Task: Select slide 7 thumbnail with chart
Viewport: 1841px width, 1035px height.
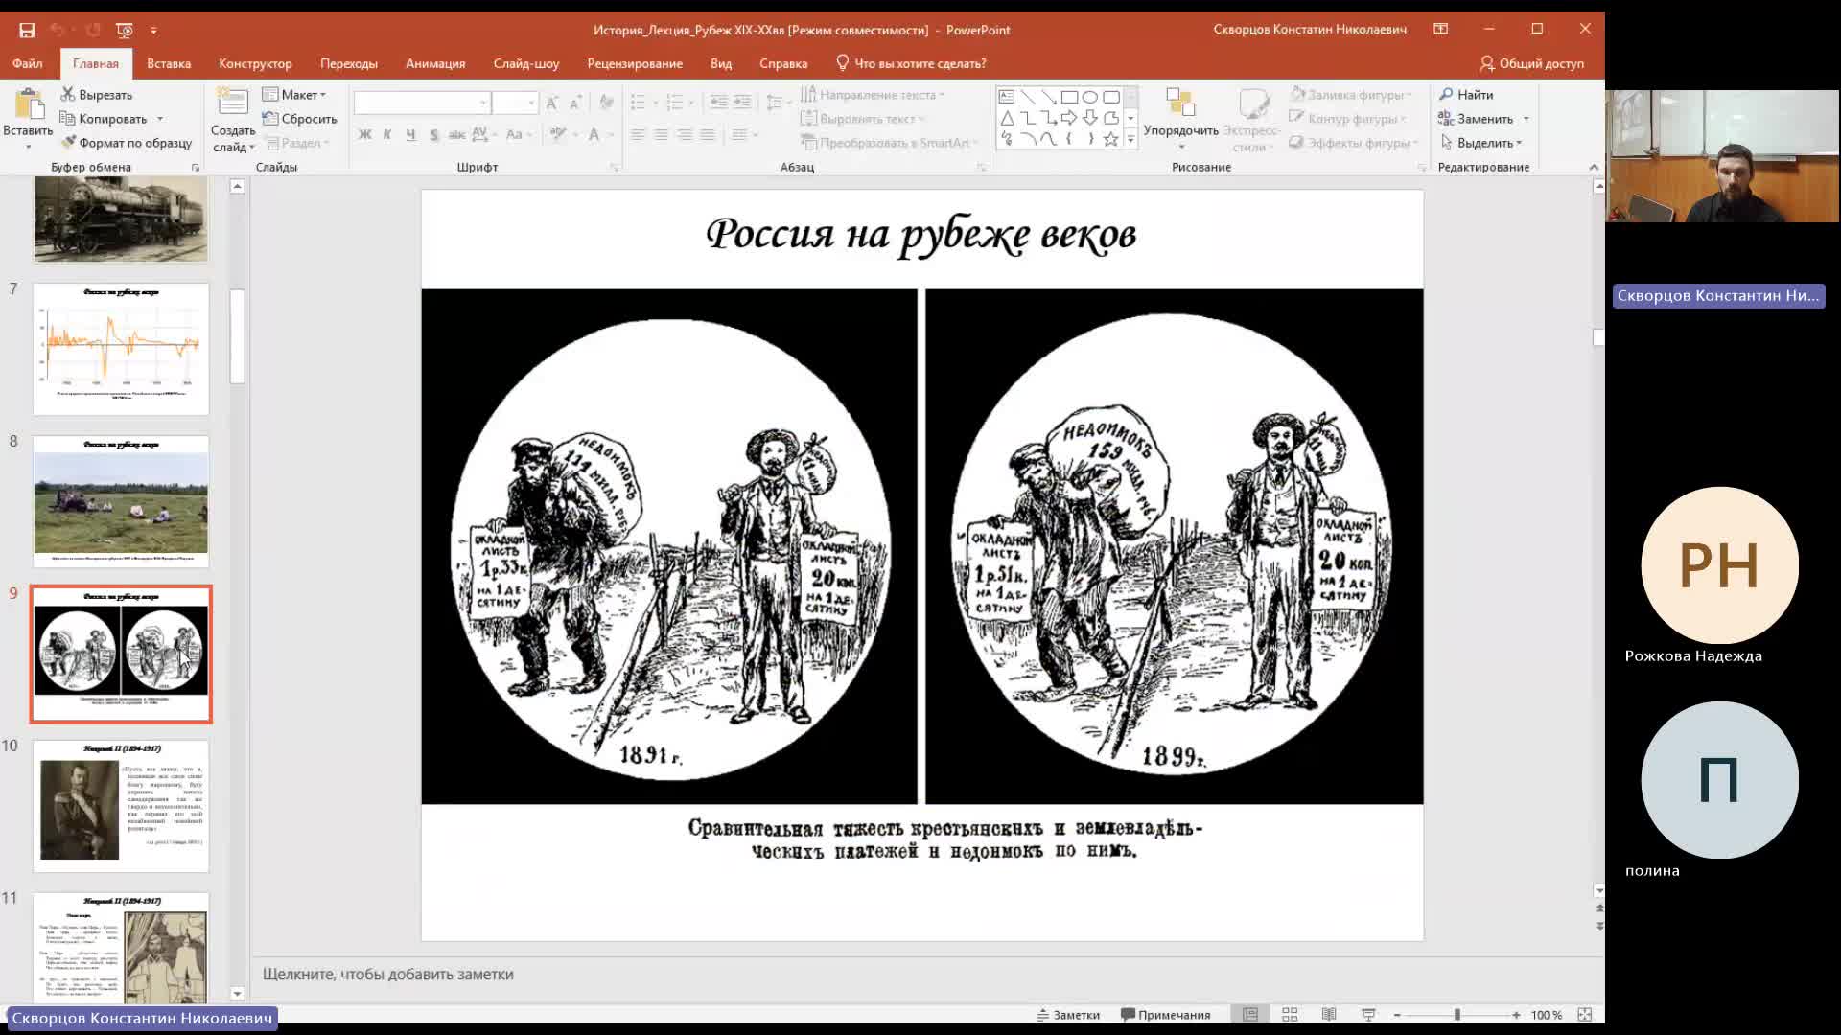Action: 121,349
